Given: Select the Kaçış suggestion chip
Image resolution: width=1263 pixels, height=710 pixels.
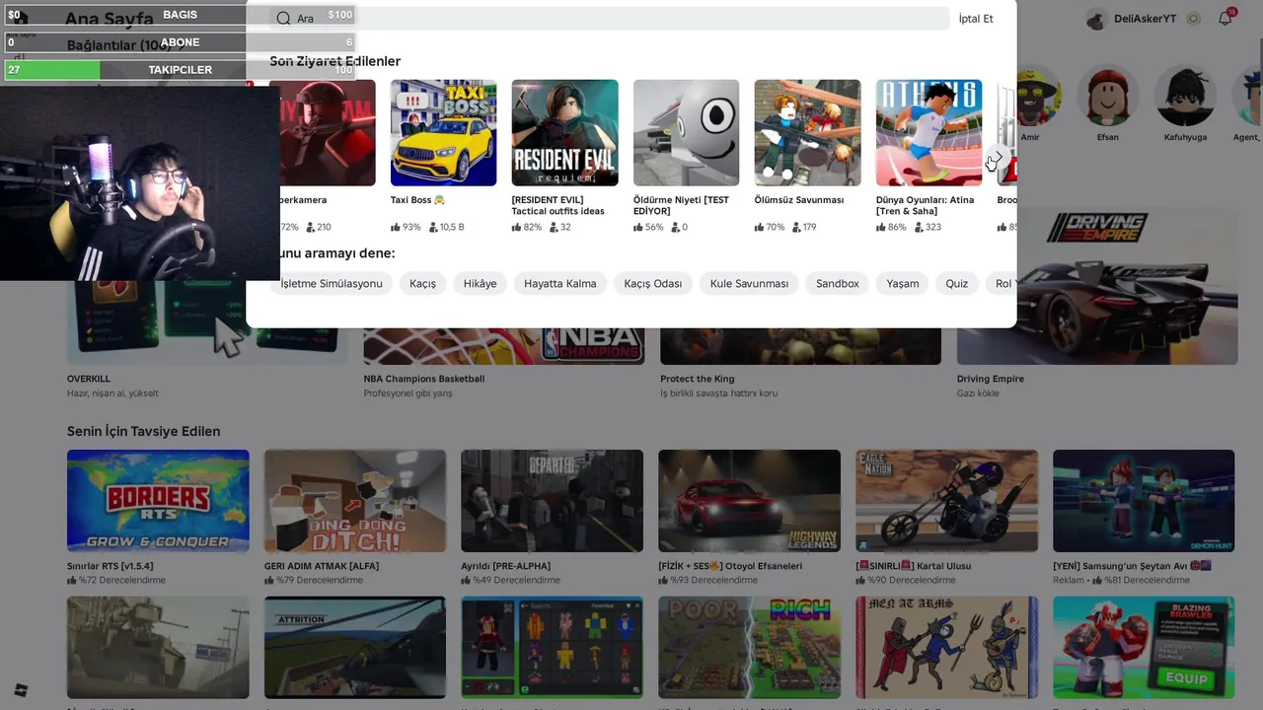Looking at the screenshot, I should pyautogui.click(x=422, y=283).
